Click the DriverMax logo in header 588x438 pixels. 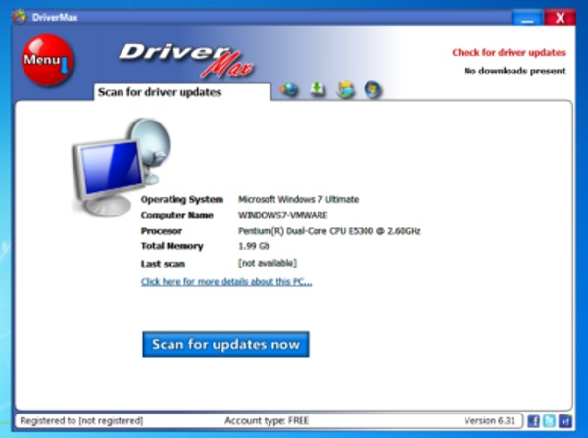coord(186,60)
